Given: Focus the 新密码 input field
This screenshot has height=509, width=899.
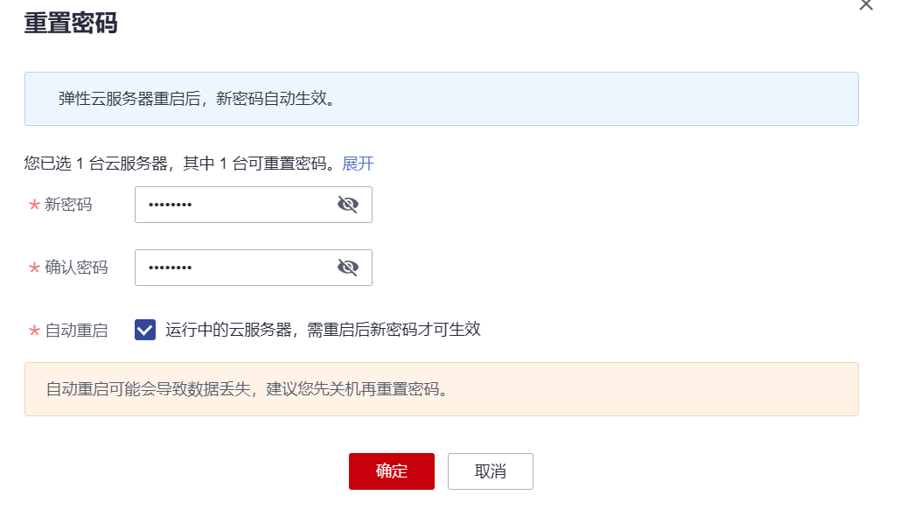Looking at the screenshot, I should click(x=254, y=205).
